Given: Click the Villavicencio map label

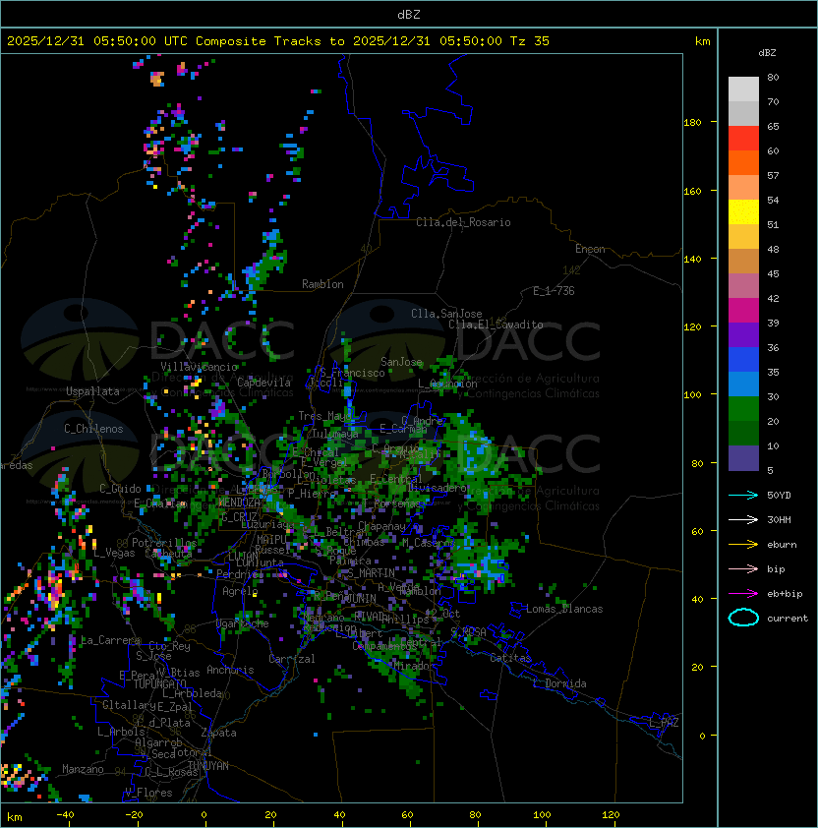Looking at the screenshot, I should 199,367.
